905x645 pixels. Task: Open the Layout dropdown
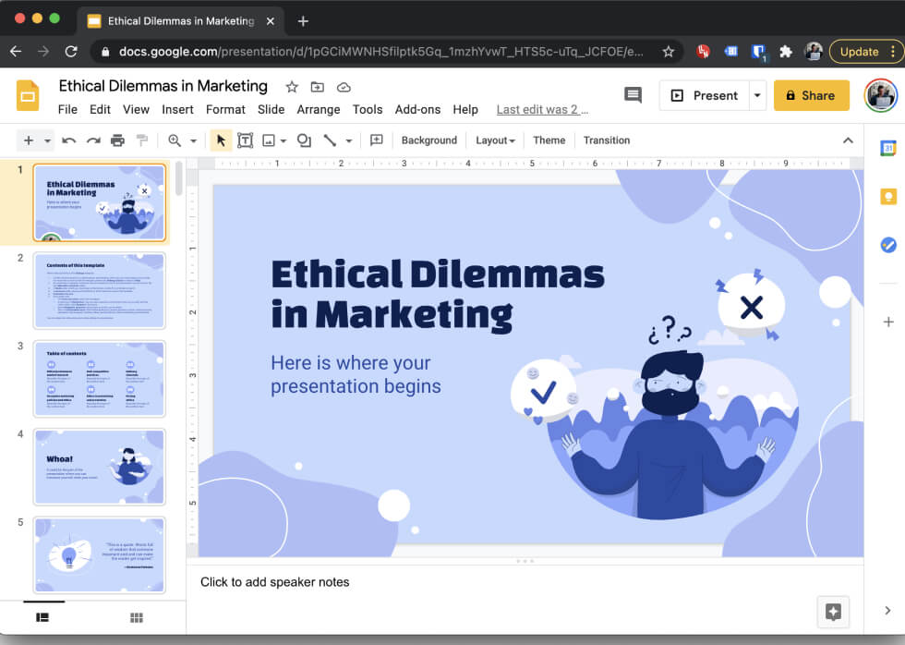coord(495,140)
